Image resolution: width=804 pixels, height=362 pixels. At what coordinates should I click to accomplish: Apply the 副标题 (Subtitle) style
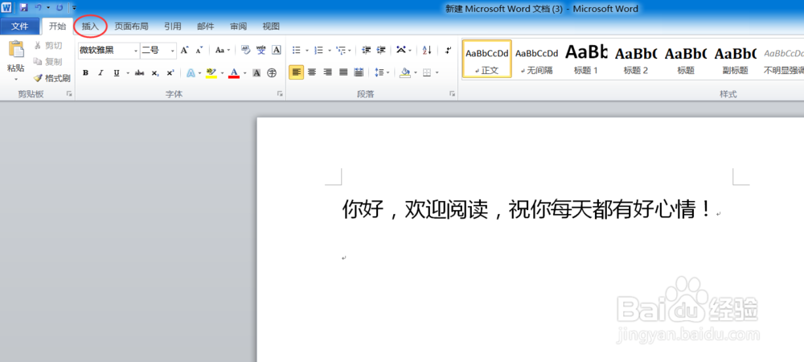click(736, 59)
